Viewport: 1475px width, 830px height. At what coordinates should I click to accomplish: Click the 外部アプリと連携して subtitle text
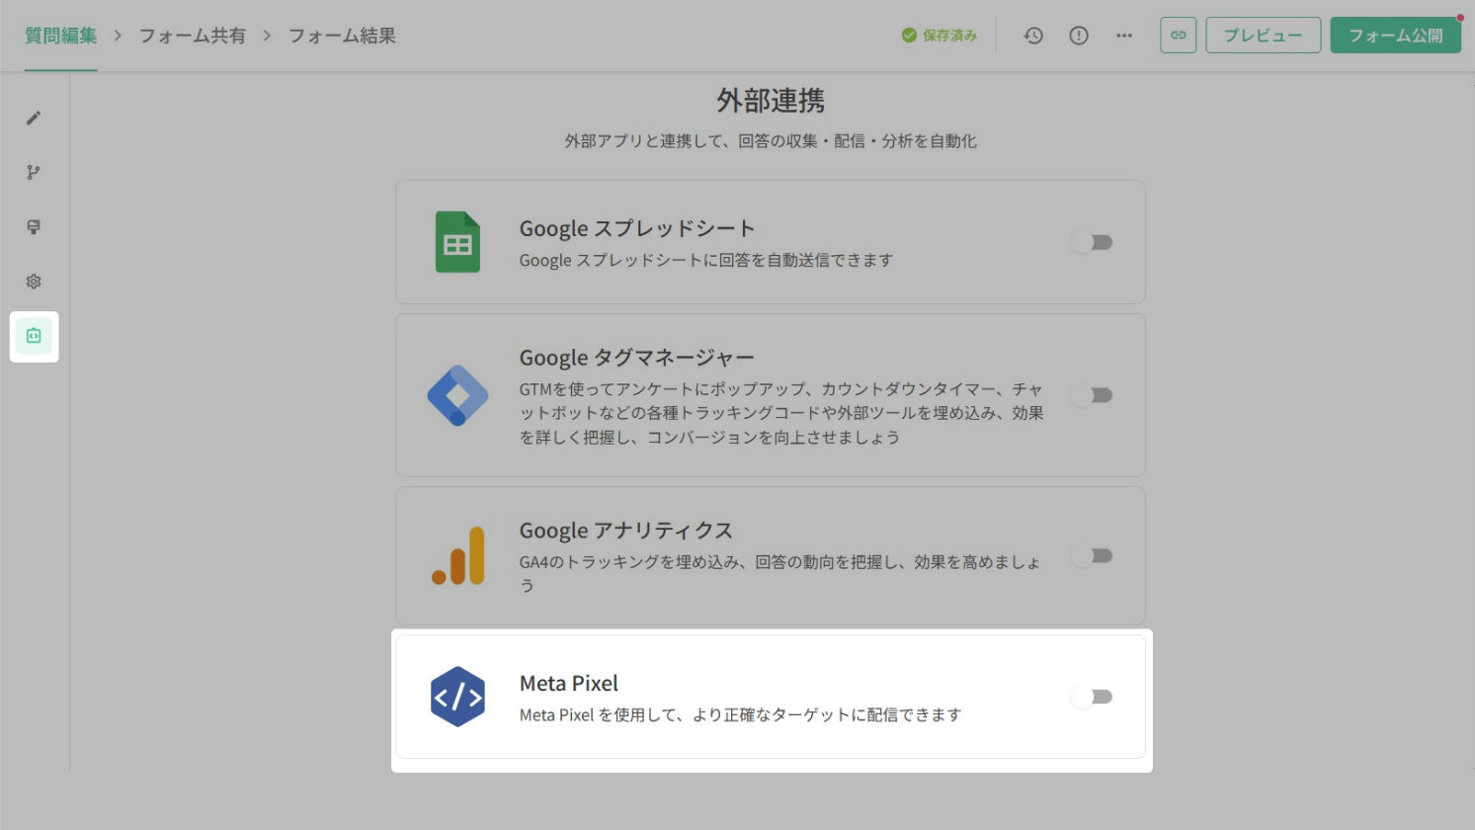tap(771, 141)
